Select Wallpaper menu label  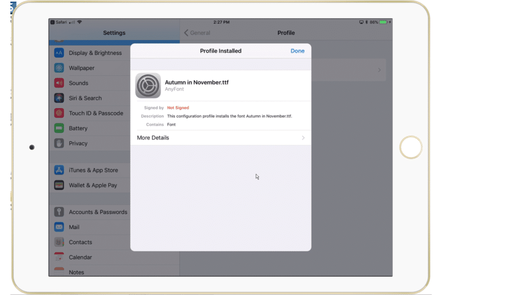pos(82,68)
